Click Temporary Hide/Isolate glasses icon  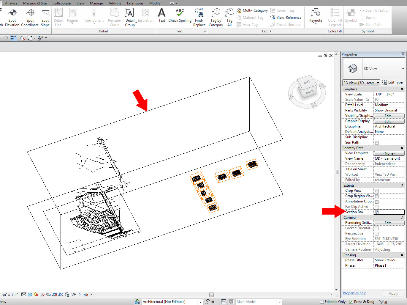(x=73, y=295)
